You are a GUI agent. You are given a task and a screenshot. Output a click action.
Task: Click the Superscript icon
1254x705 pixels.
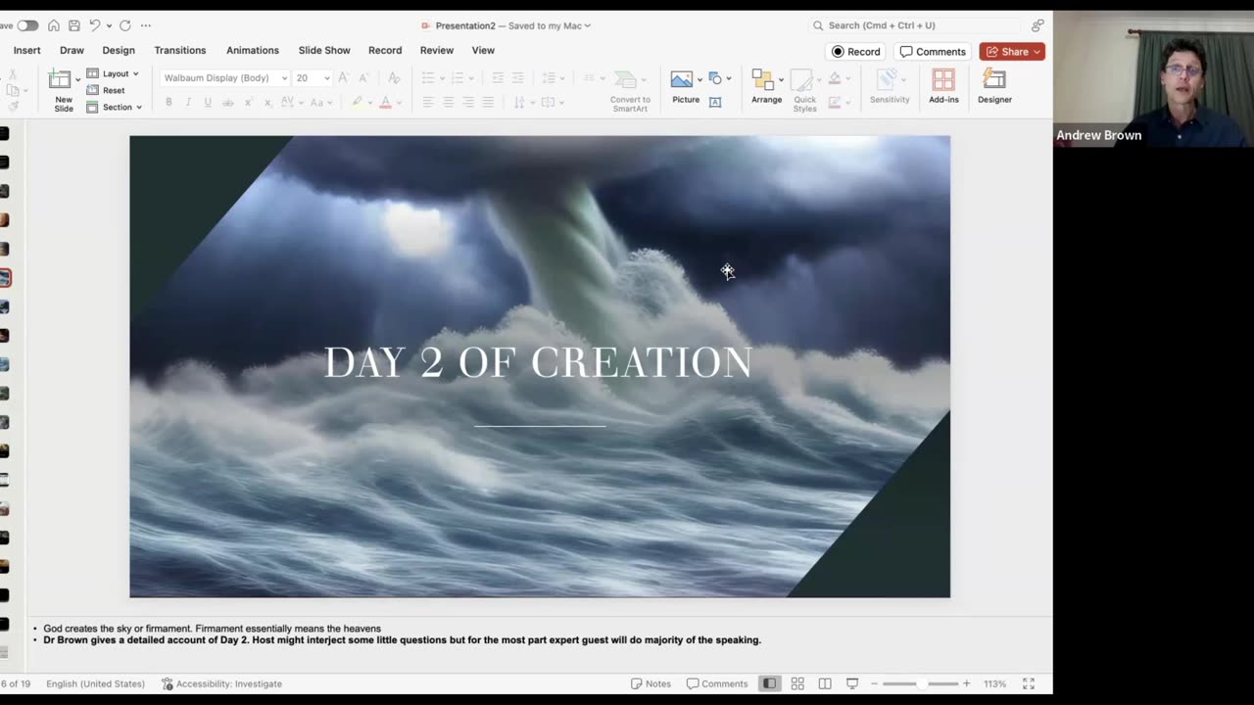tap(248, 102)
